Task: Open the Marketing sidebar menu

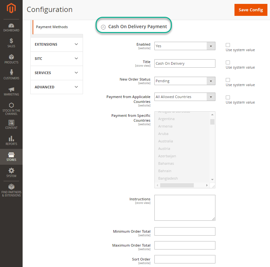Action: click(11, 92)
